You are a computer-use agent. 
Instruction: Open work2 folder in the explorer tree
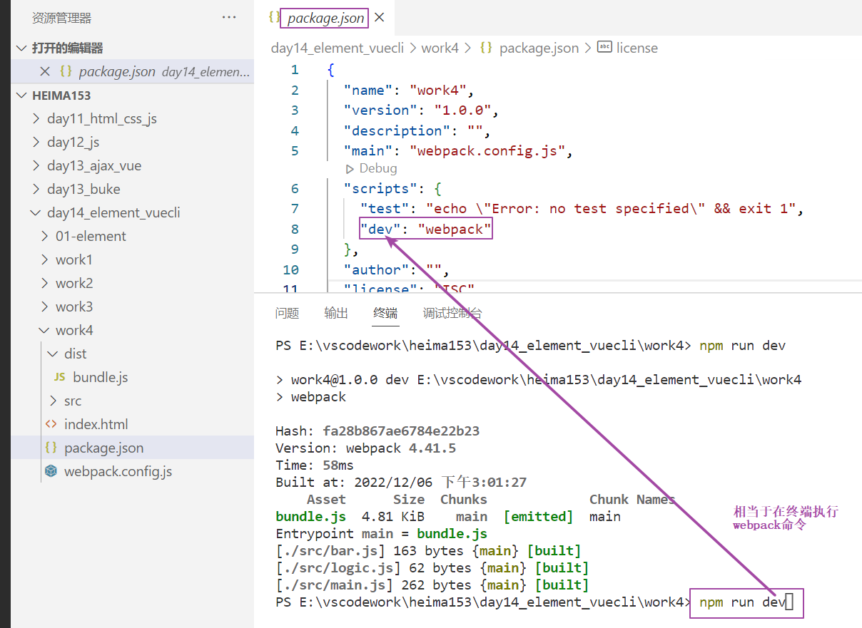pyautogui.click(x=74, y=283)
